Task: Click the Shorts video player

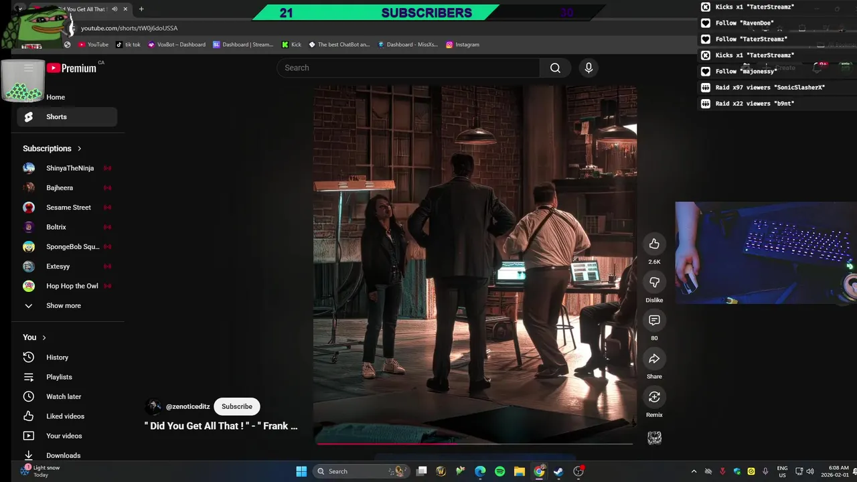Action: coord(475,263)
